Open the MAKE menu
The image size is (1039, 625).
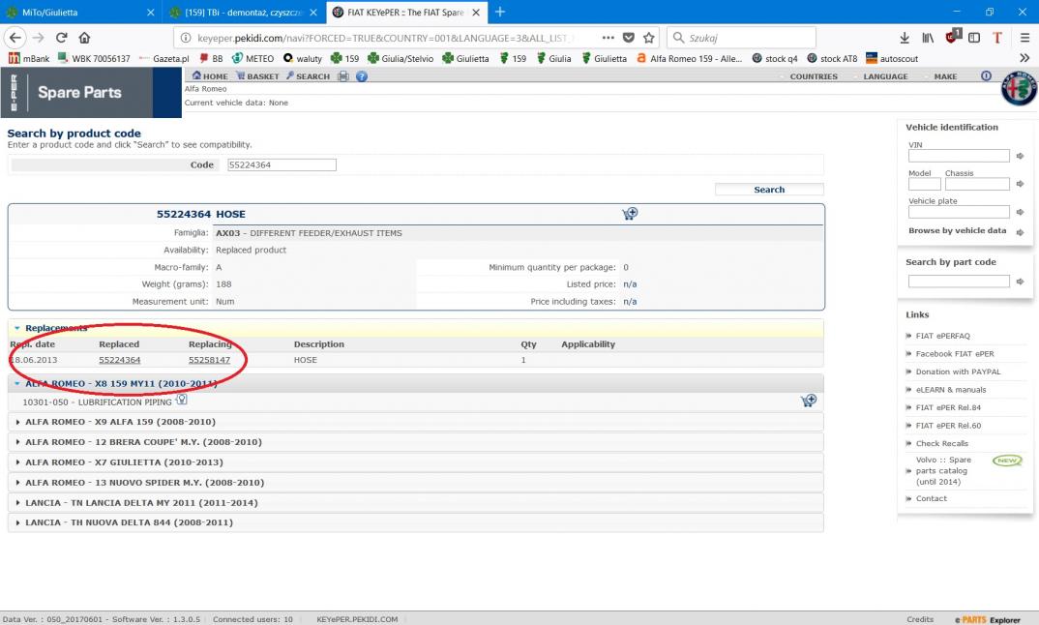pos(945,76)
